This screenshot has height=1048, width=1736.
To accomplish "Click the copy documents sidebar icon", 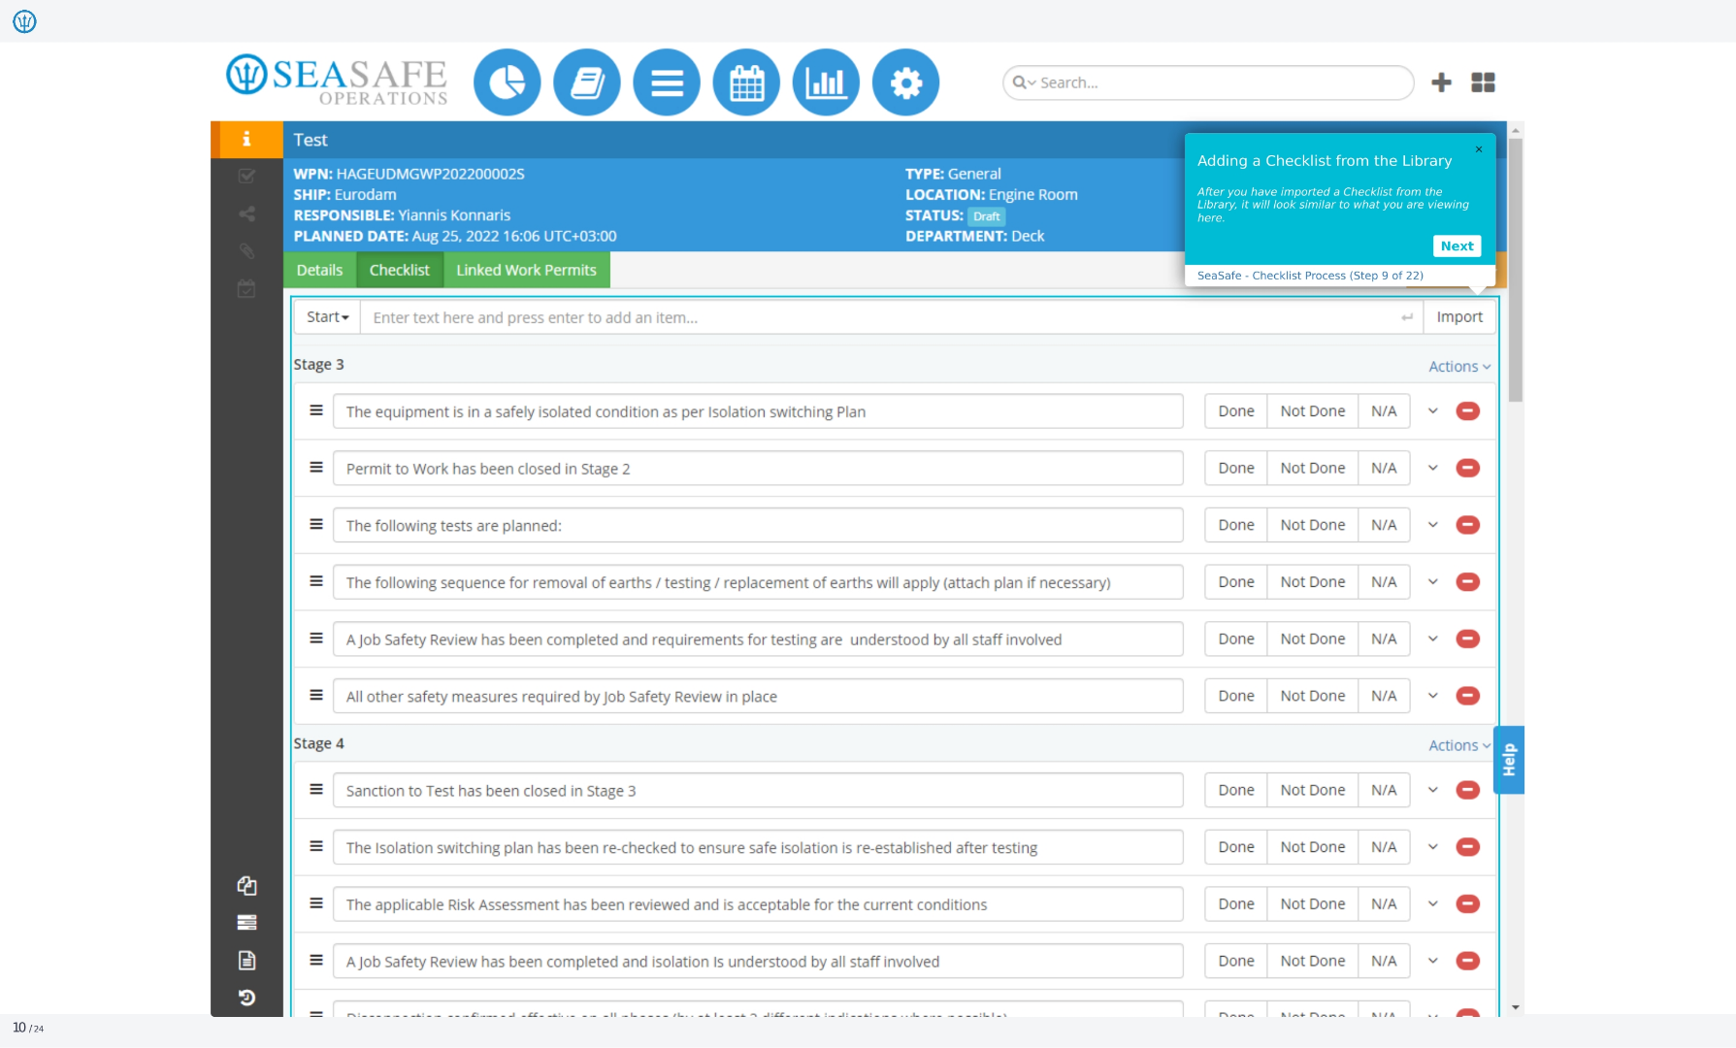I will [246, 885].
